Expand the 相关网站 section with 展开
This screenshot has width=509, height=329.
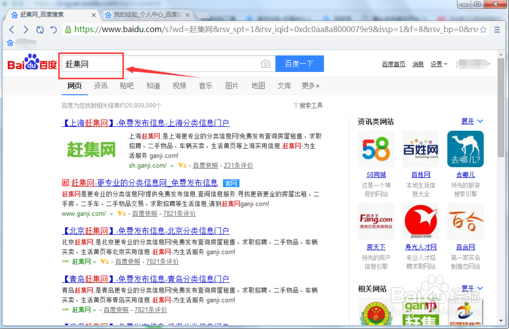pos(472,288)
